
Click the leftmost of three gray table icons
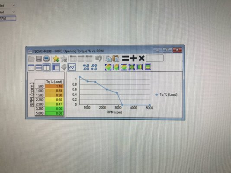pyautogui.click(x=73, y=58)
